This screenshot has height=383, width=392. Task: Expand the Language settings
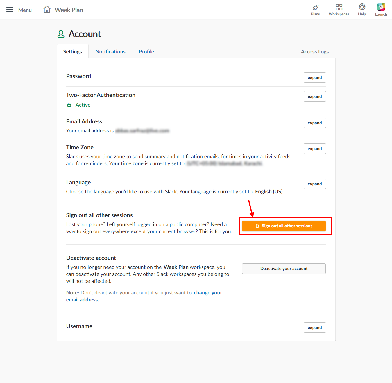[315, 184]
